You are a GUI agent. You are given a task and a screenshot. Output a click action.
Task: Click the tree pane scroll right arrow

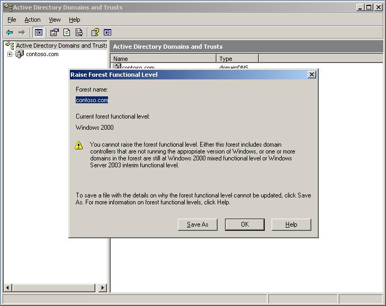pos(102,287)
